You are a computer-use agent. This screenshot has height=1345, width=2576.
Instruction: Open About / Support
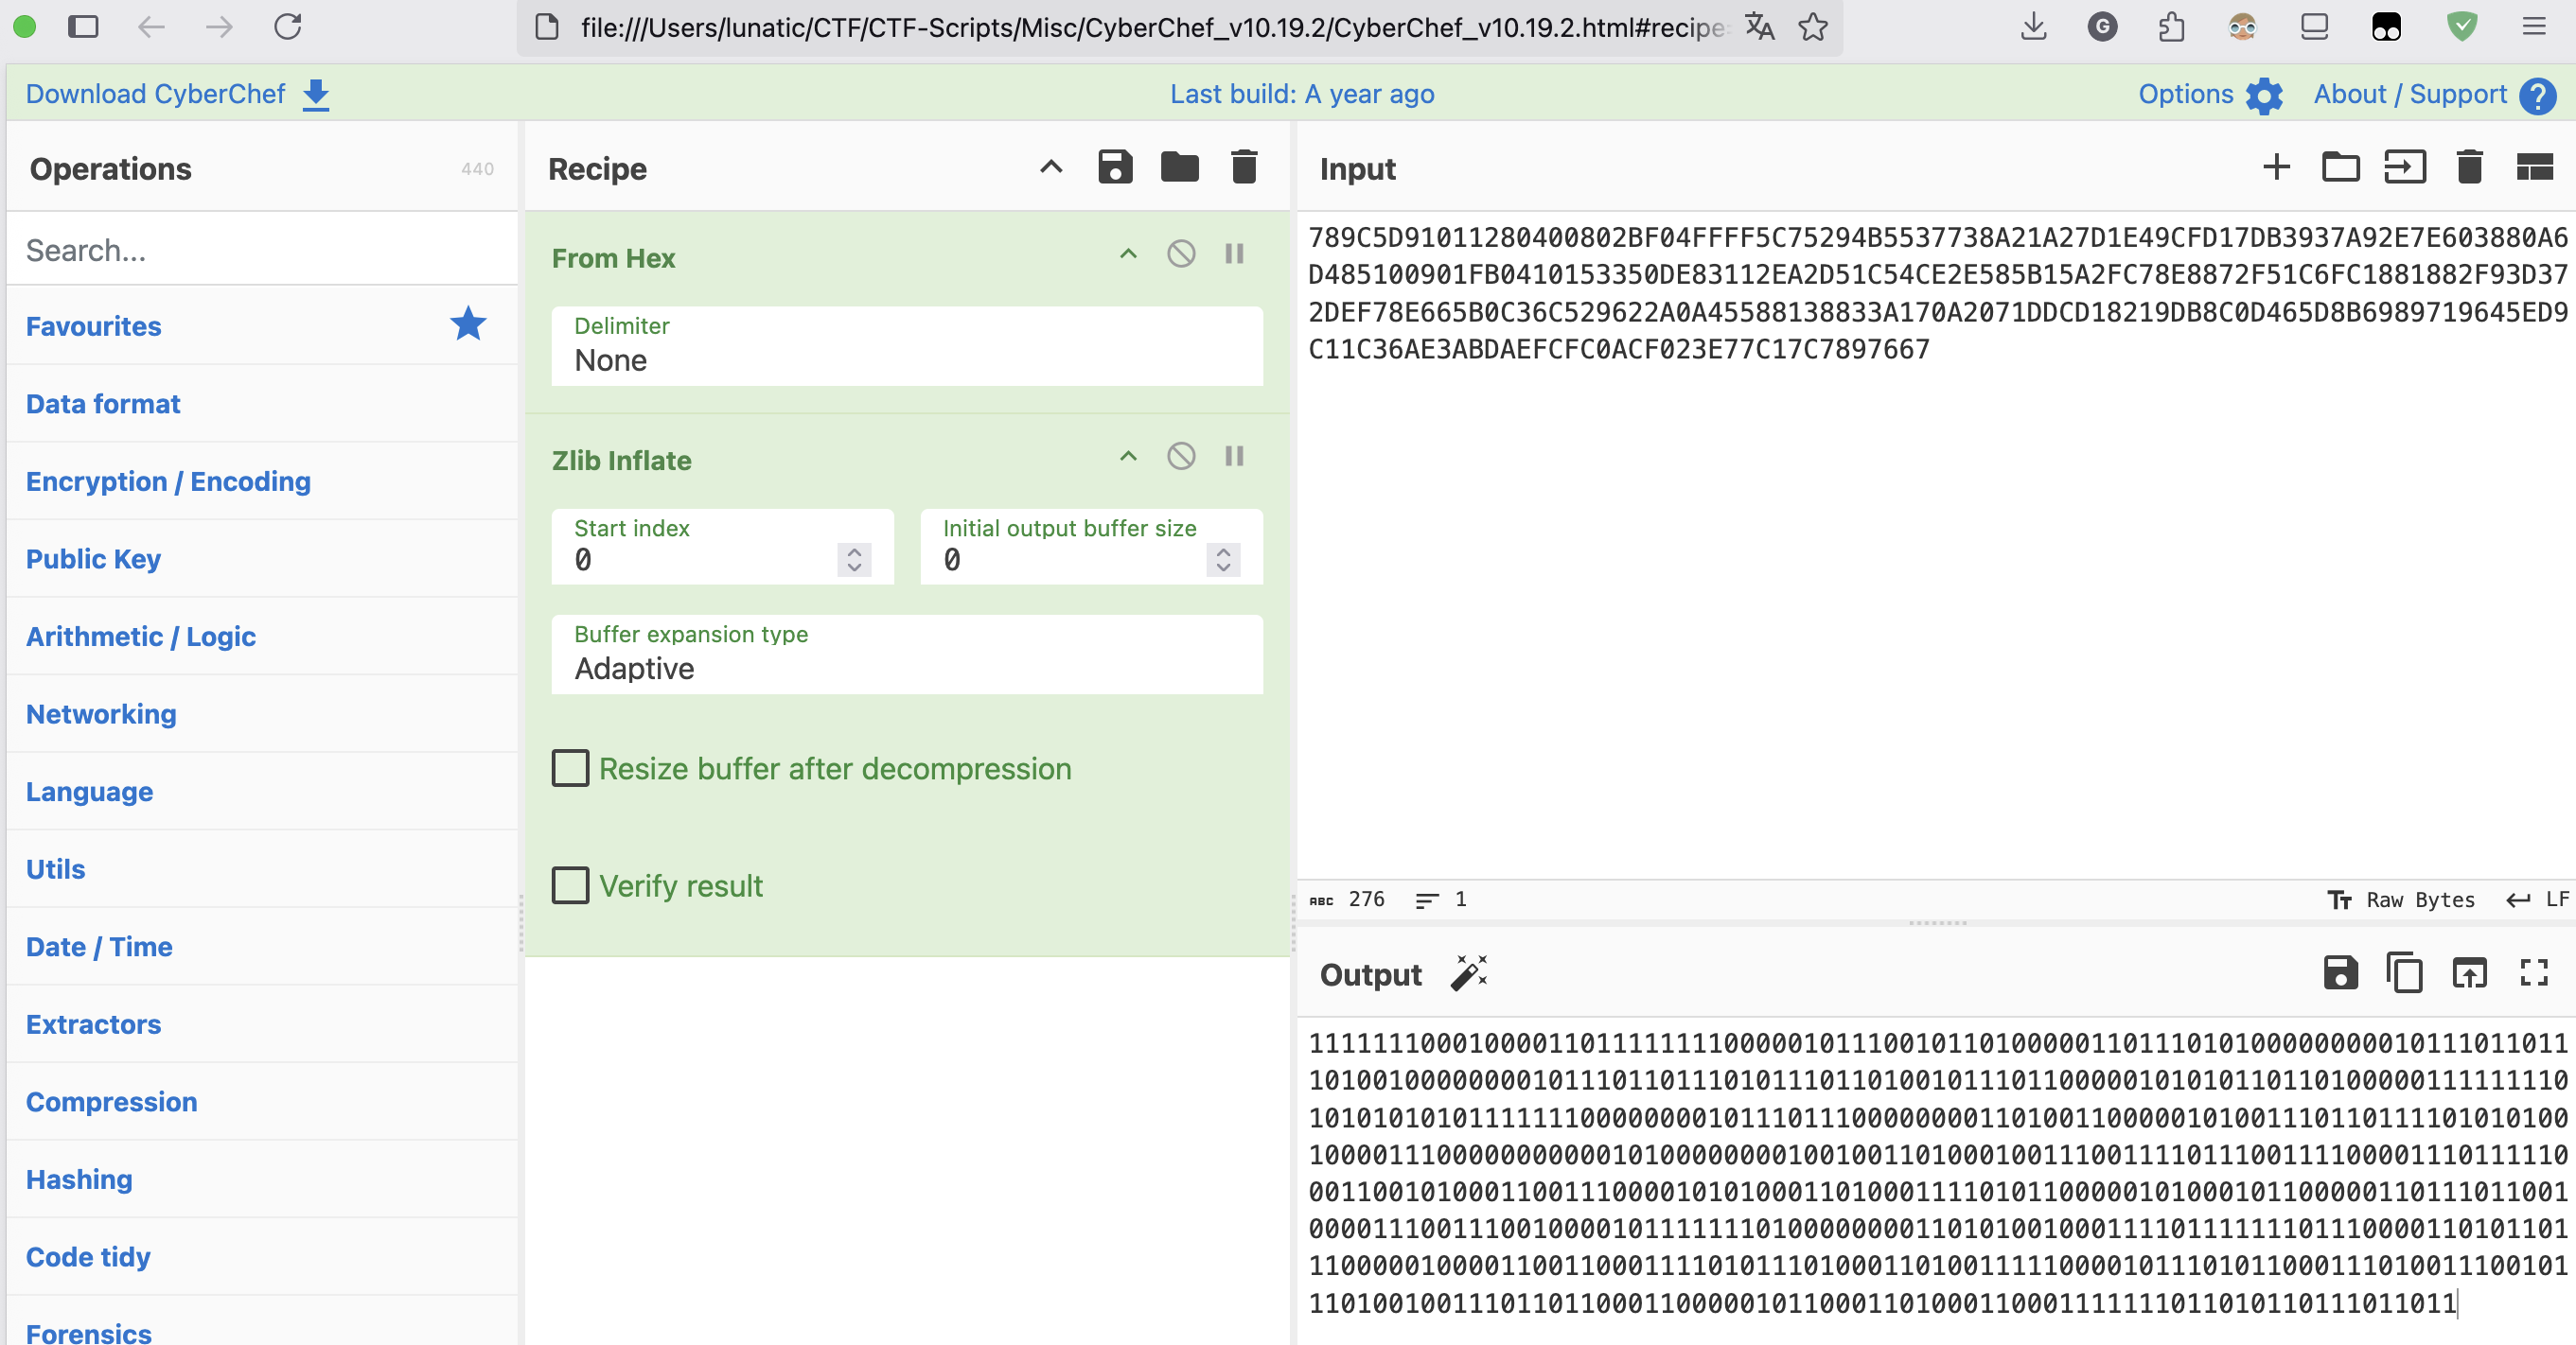(x=2434, y=94)
